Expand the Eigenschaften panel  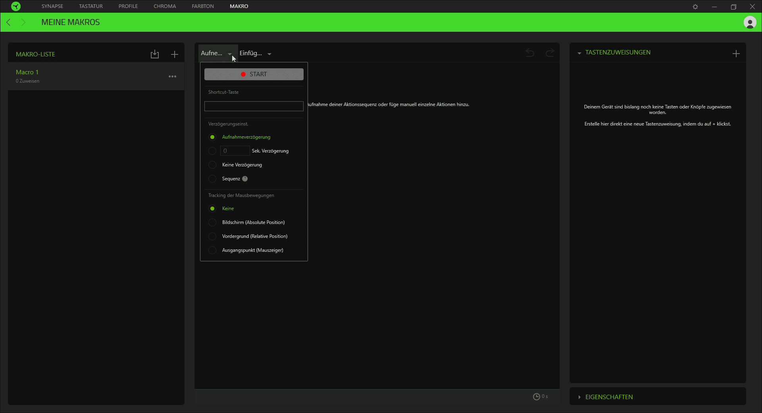(x=609, y=397)
